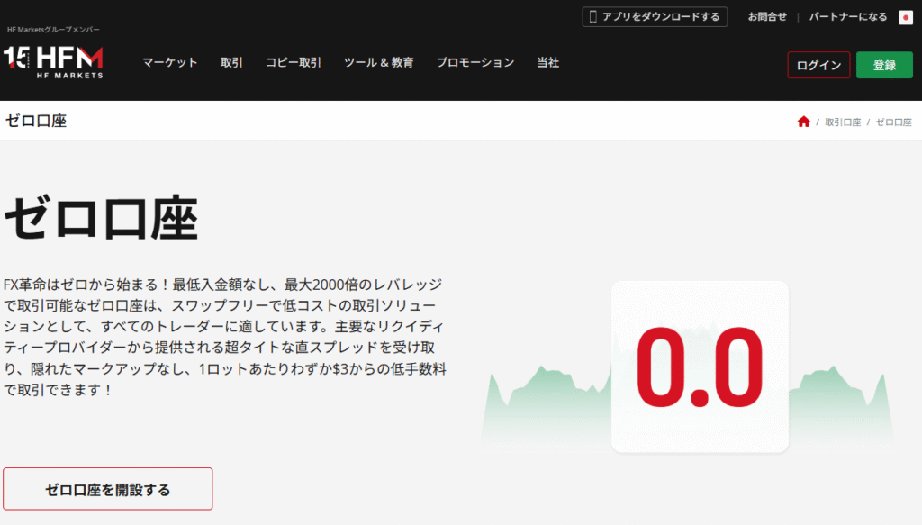Open language selector via Japan flag icon

pyautogui.click(x=905, y=17)
